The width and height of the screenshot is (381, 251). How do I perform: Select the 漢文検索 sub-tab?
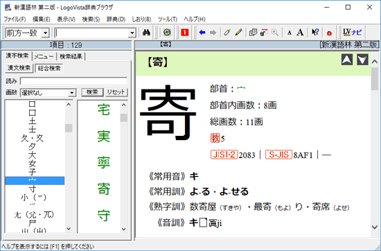(x=19, y=68)
